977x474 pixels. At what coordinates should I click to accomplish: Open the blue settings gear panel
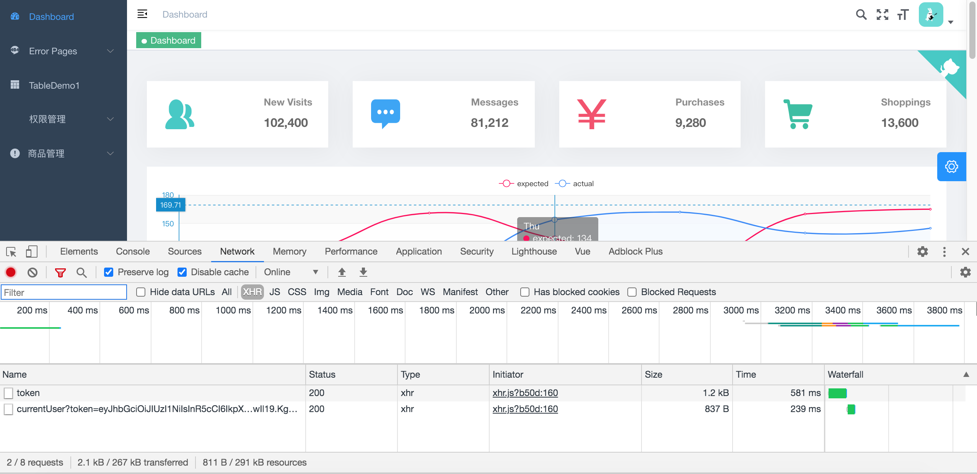951,167
